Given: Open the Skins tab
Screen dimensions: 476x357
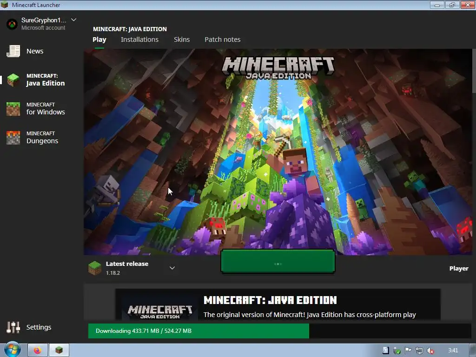Looking at the screenshot, I should 182,40.
